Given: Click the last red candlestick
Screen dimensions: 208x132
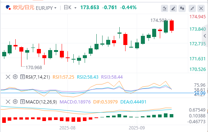Looking at the screenshot, I should [x=172, y=26].
